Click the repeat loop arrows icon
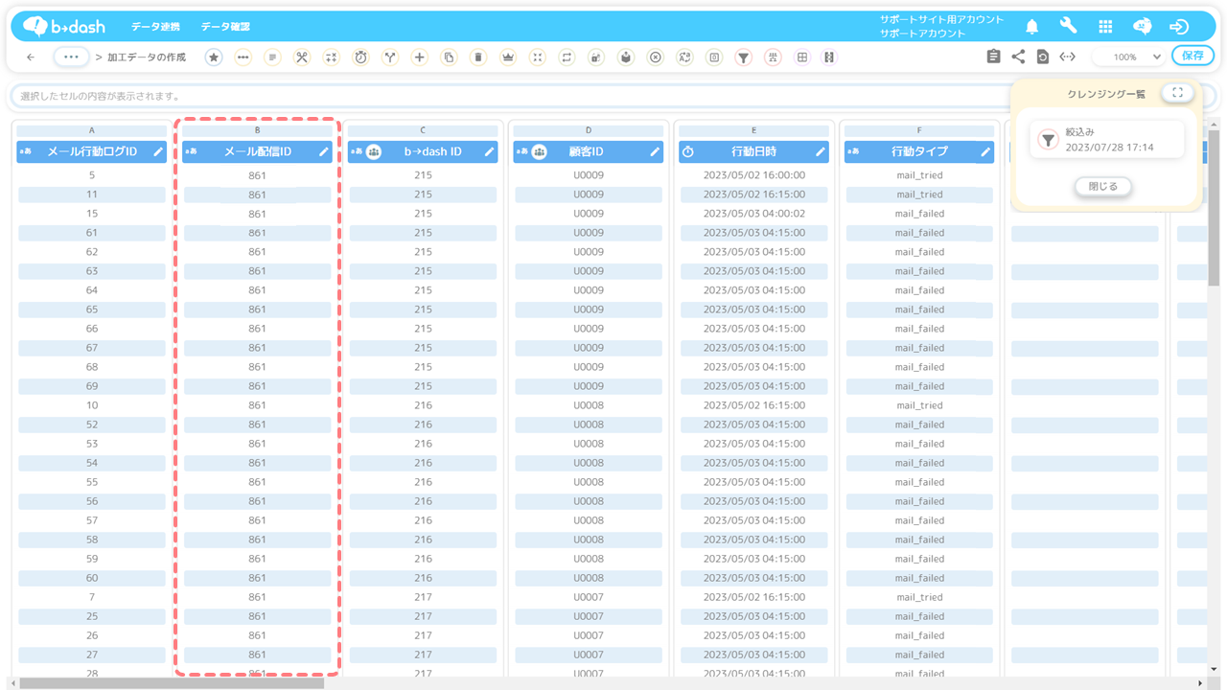This screenshot has width=1227, height=690. [567, 57]
